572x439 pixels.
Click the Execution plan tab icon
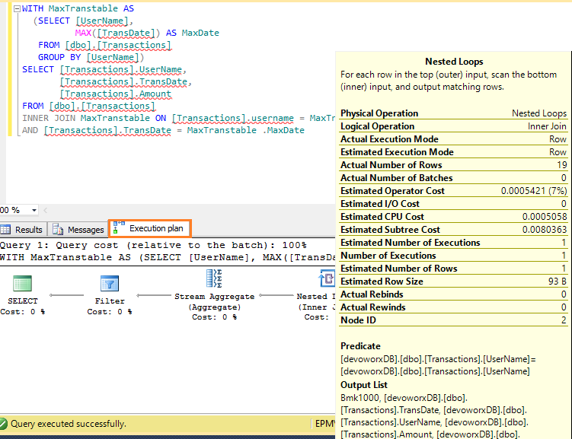pos(119,227)
